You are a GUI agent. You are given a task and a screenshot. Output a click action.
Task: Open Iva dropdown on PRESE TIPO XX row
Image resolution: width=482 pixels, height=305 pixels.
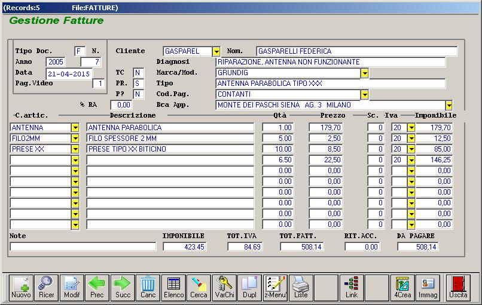point(411,149)
